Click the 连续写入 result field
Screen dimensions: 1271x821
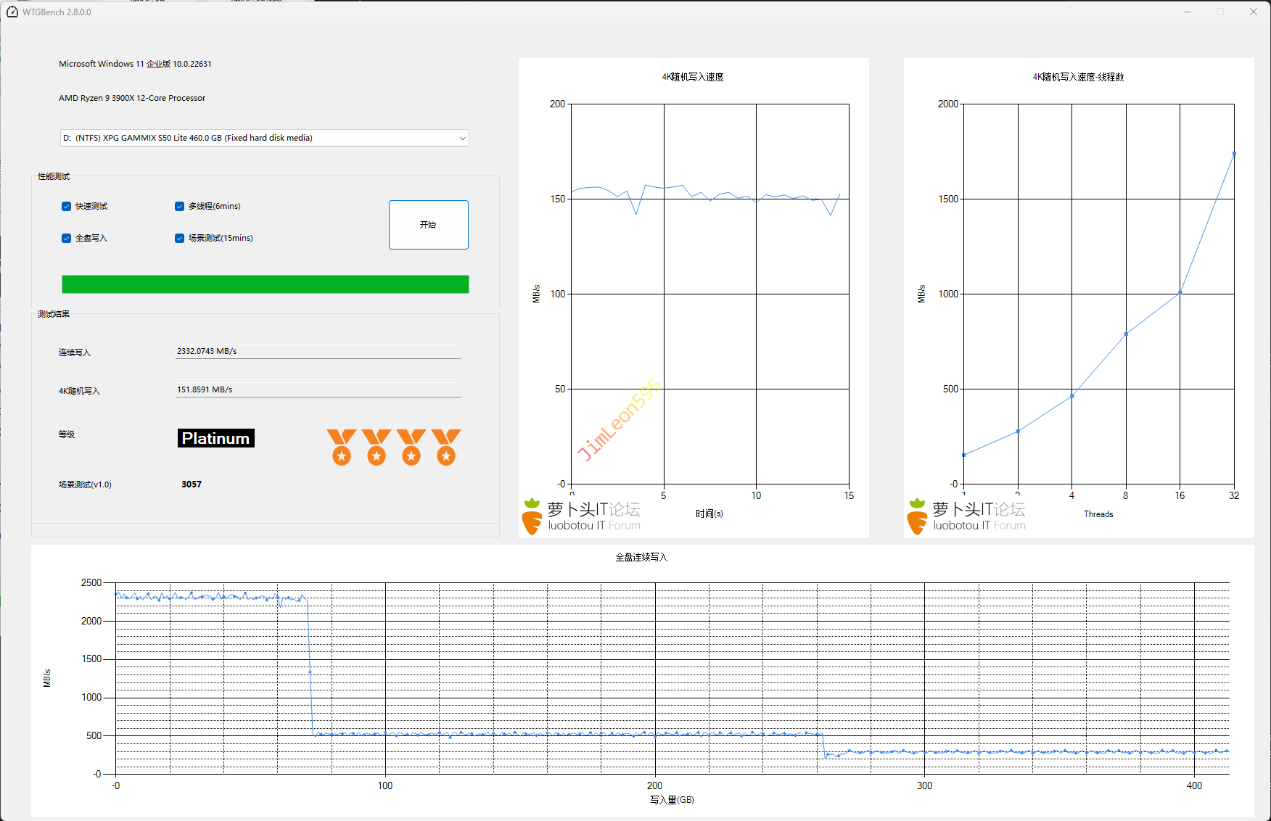click(x=318, y=351)
